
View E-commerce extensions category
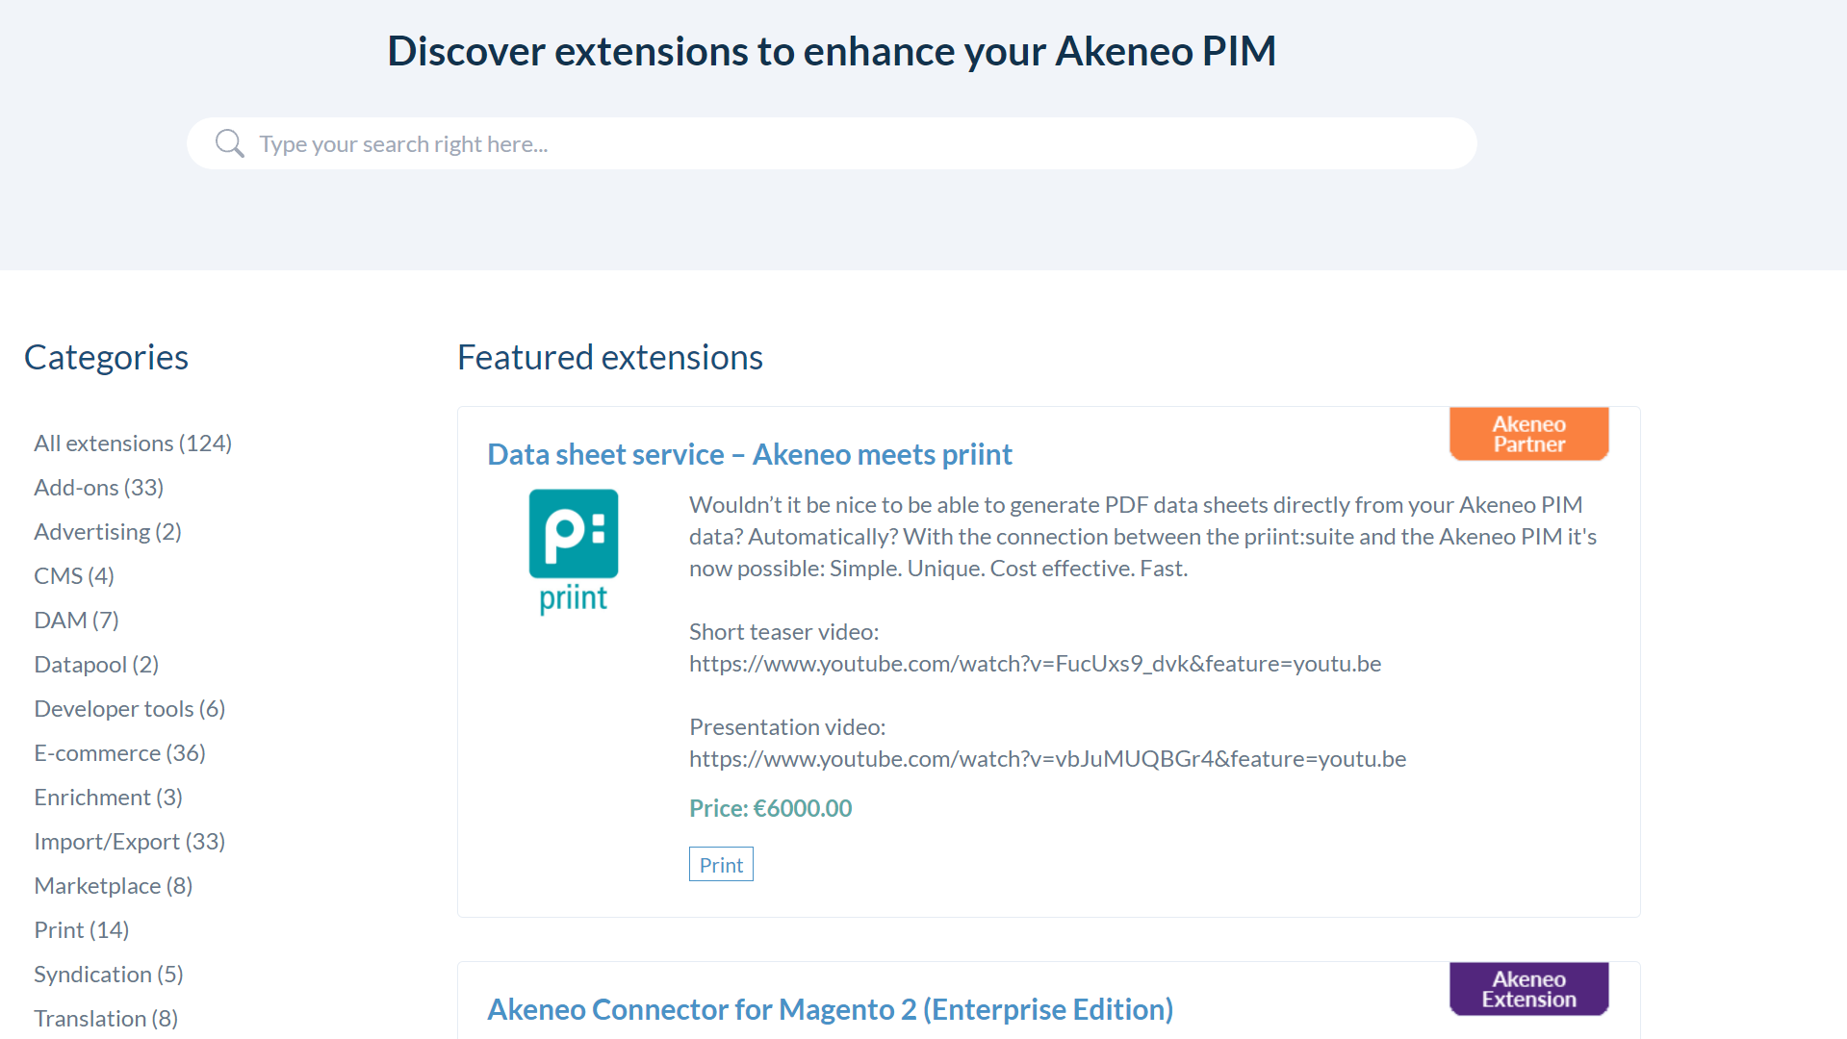pyautogui.click(x=119, y=753)
